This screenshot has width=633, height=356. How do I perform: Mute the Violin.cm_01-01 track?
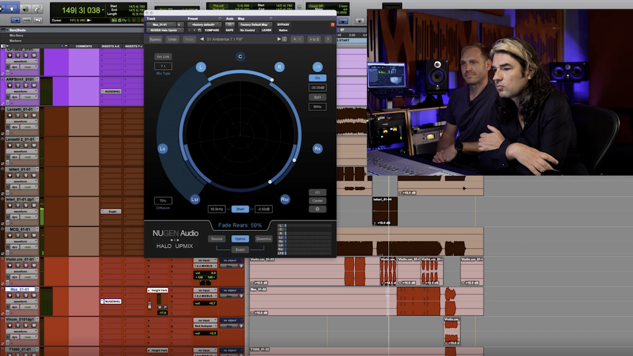click(34, 265)
